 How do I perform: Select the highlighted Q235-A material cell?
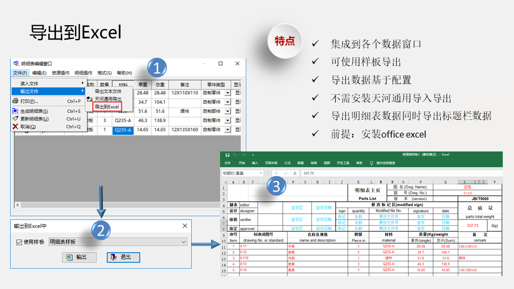(x=123, y=130)
